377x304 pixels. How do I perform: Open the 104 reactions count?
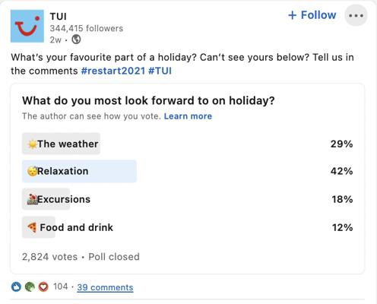coord(61,287)
